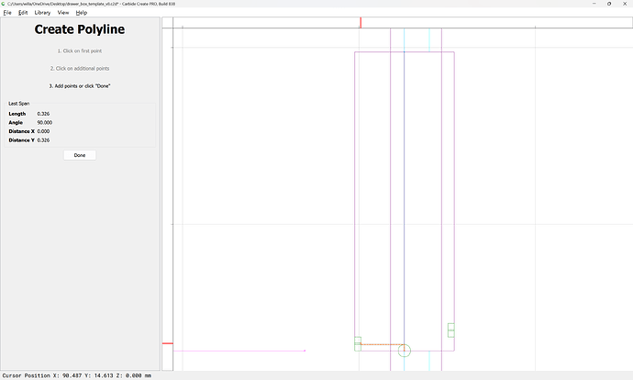
Task: Open the Edit menu
Action: point(23,13)
